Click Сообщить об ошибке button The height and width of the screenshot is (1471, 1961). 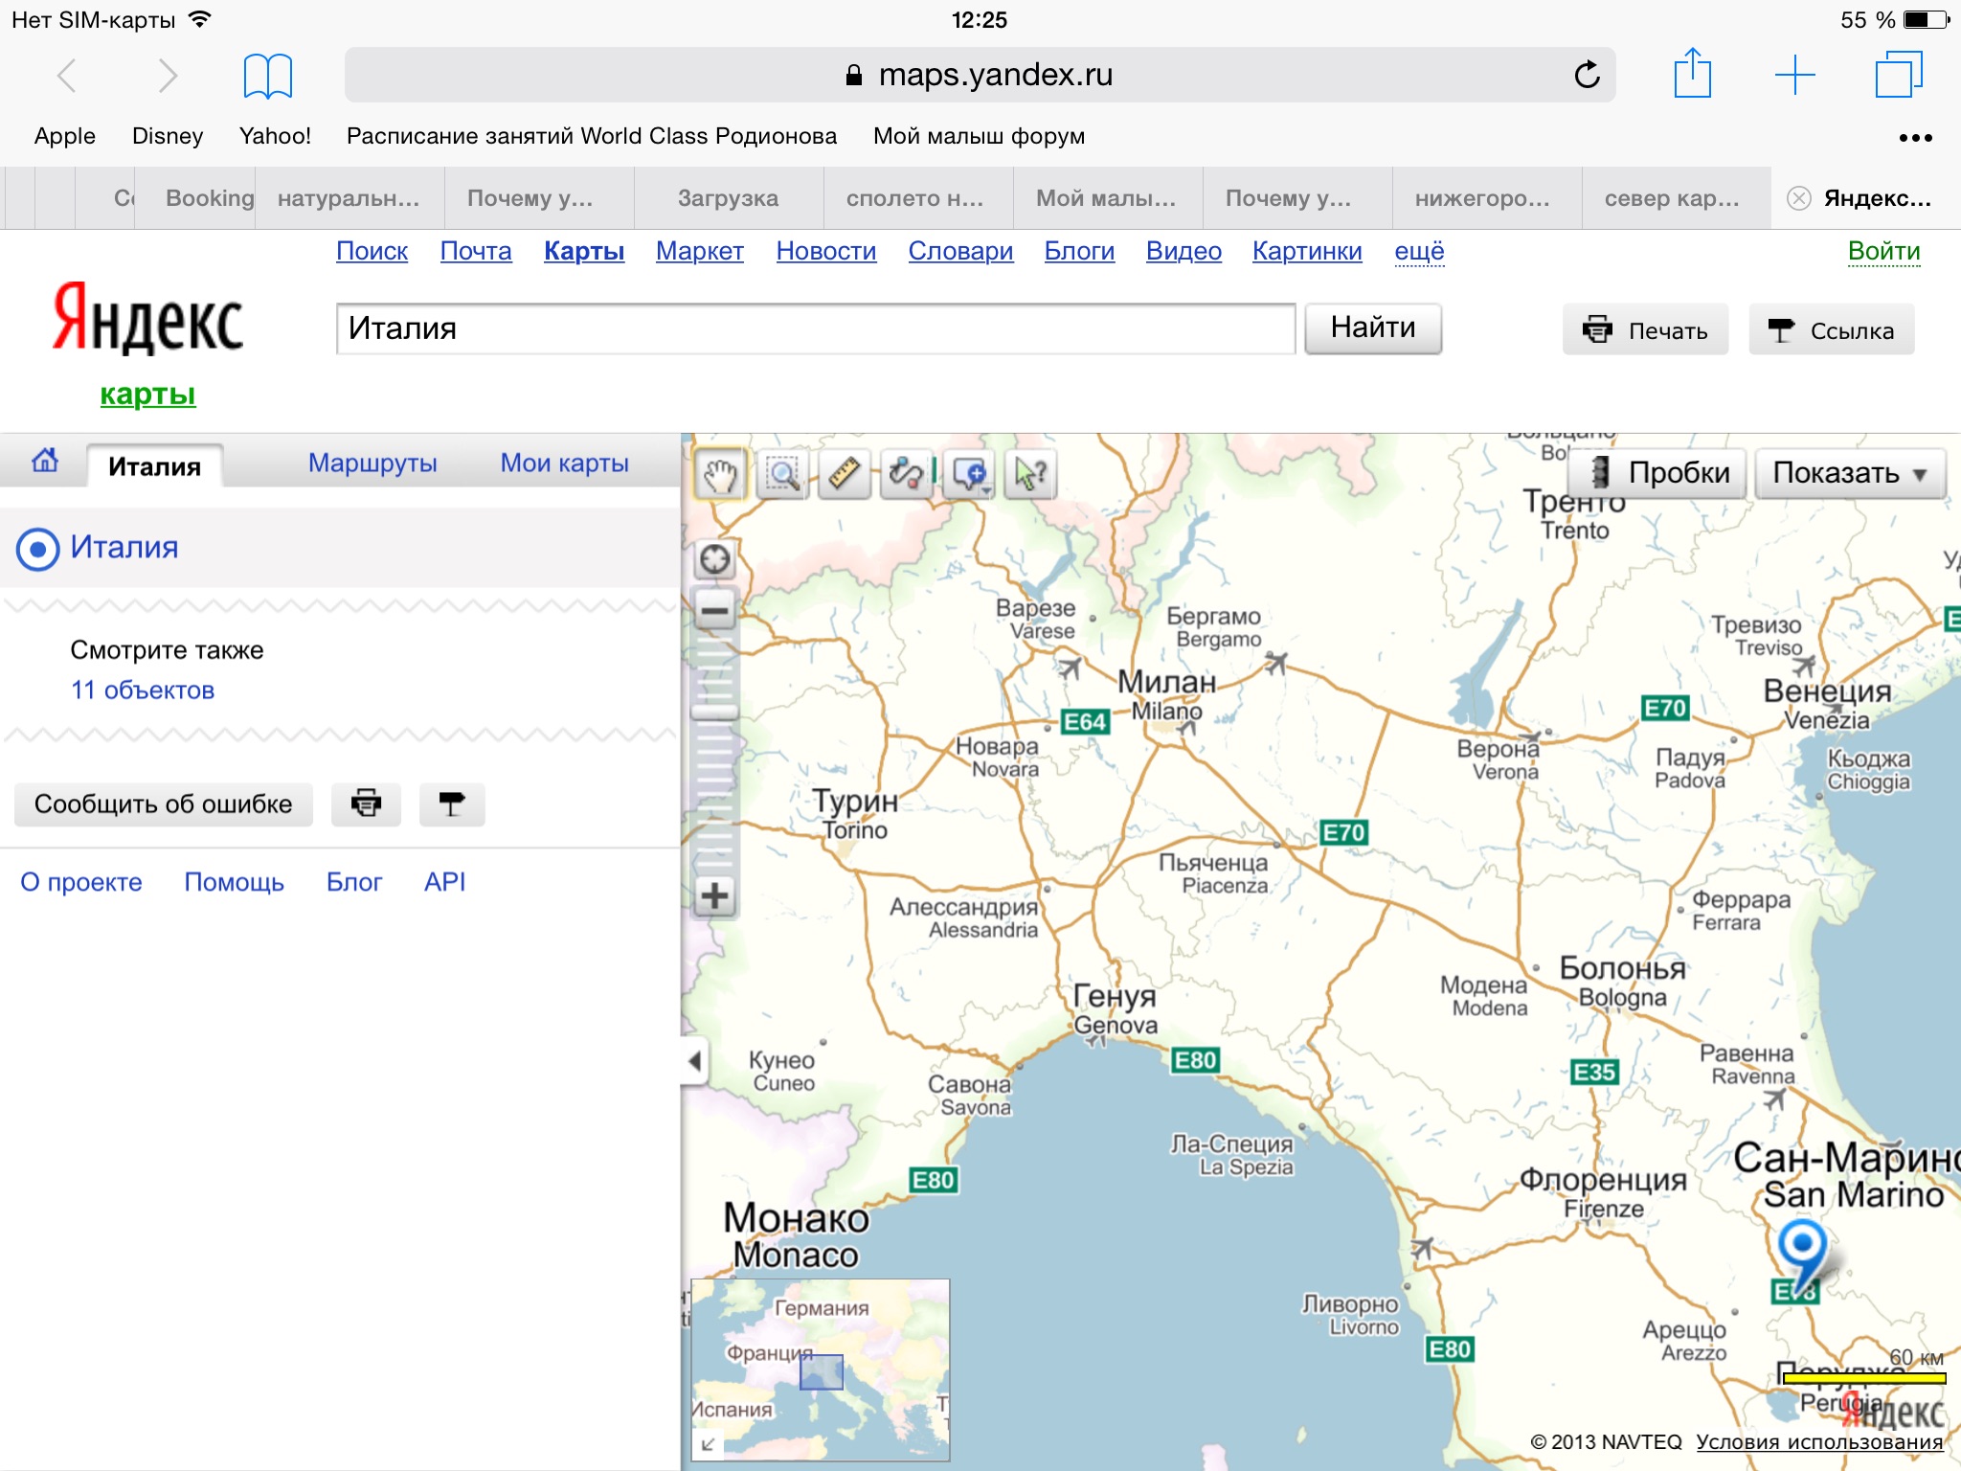[x=164, y=803]
